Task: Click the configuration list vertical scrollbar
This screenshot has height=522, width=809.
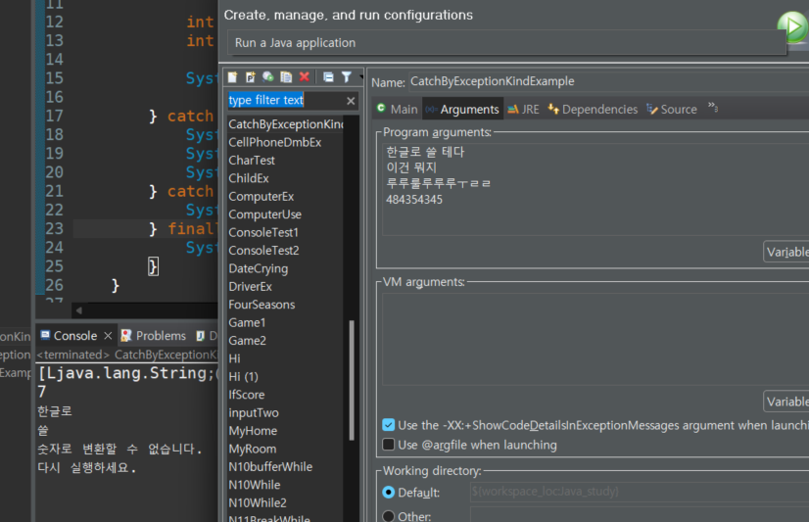Action: point(352,380)
